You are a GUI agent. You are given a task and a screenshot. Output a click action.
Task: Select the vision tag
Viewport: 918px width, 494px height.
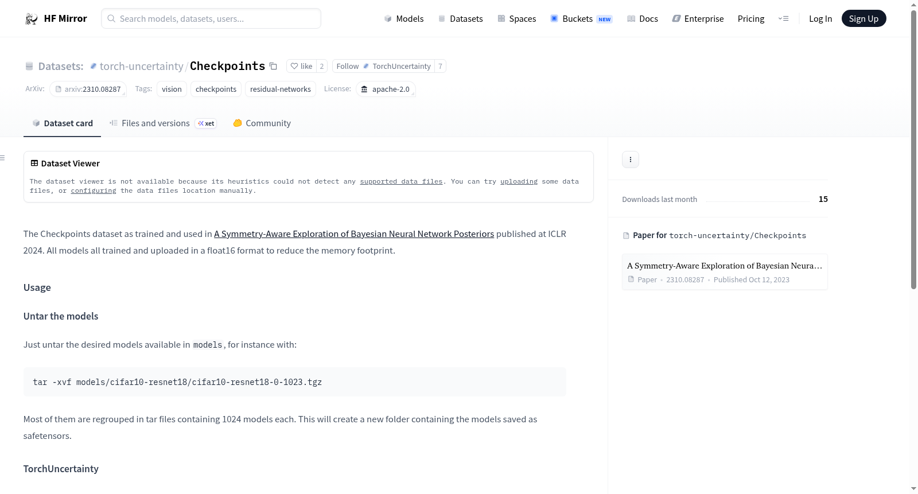pyautogui.click(x=172, y=90)
